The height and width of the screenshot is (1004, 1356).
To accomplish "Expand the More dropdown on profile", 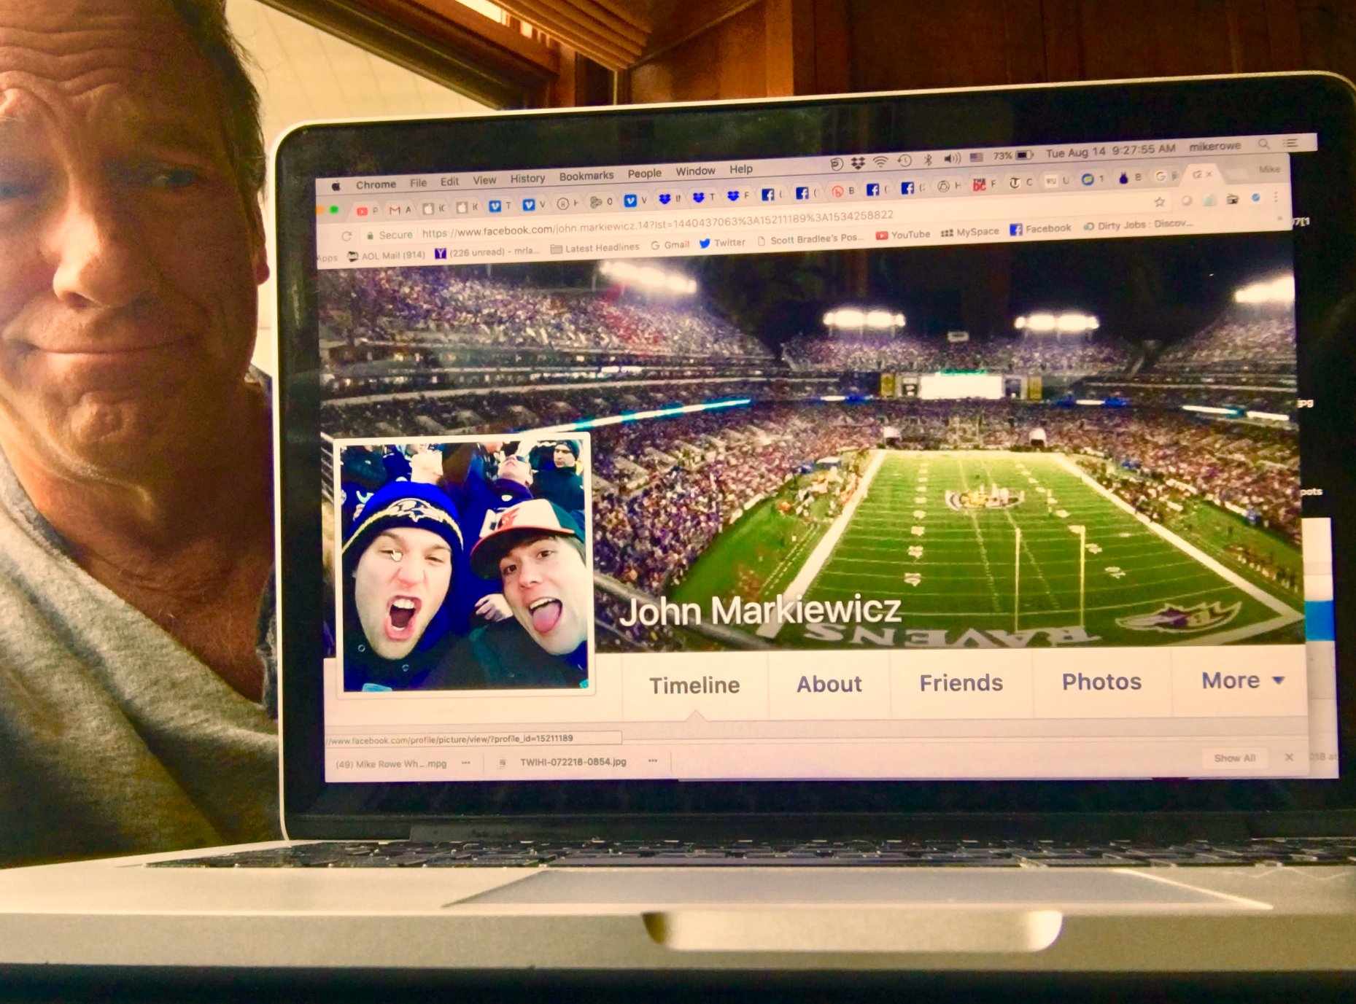I will coord(1241,681).
